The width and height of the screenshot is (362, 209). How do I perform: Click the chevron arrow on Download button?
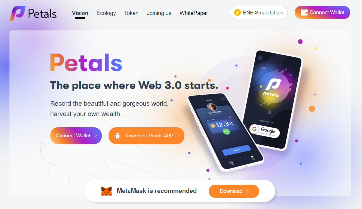click(248, 191)
